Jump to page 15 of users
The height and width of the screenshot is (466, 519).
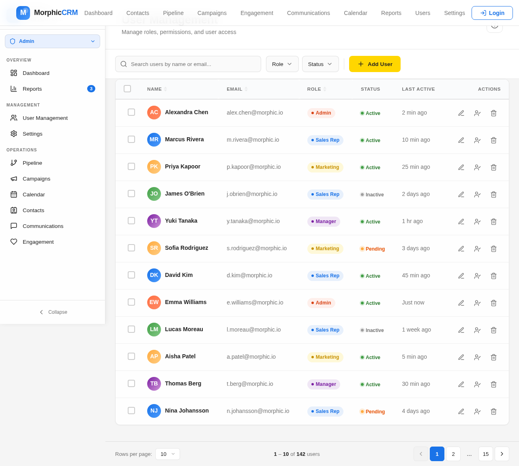pos(486,454)
